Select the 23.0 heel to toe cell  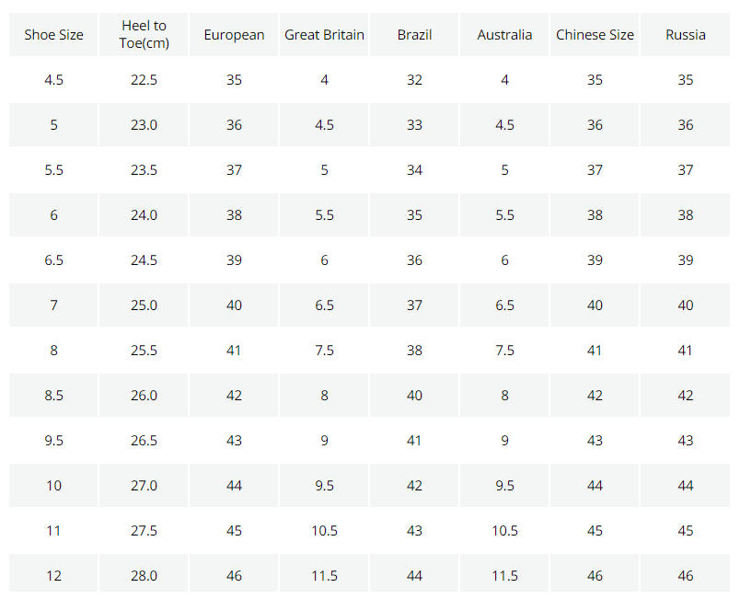coord(144,125)
